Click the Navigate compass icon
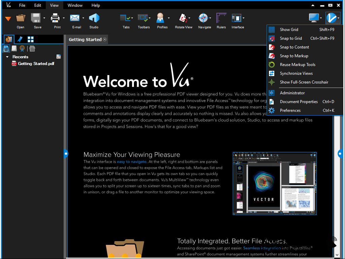Image resolution: width=345 pixels, height=259 pixels. (x=203, y=18)
